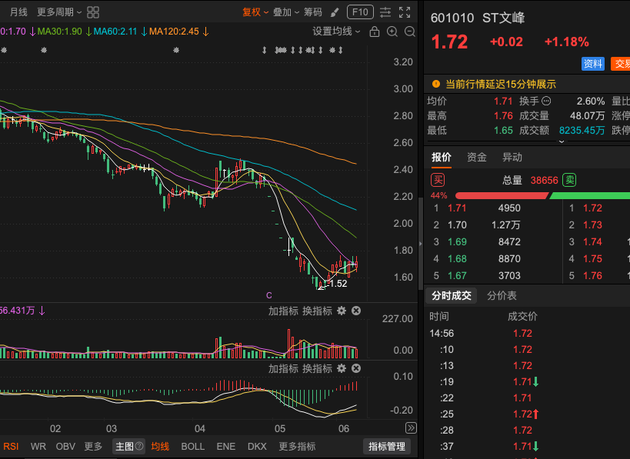Switch to the 资金 capital tab
This screenshot has width=630, height=459.
click(477, 158)
